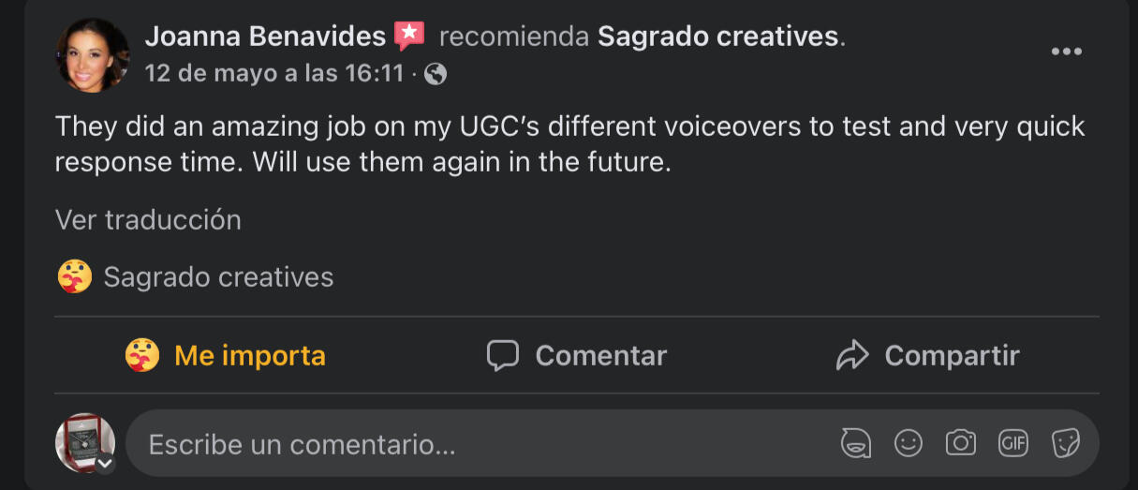The image size is (1138, 490).
Task: Focus the "Escribe un comentario..." field
Action: coord(468,444)
